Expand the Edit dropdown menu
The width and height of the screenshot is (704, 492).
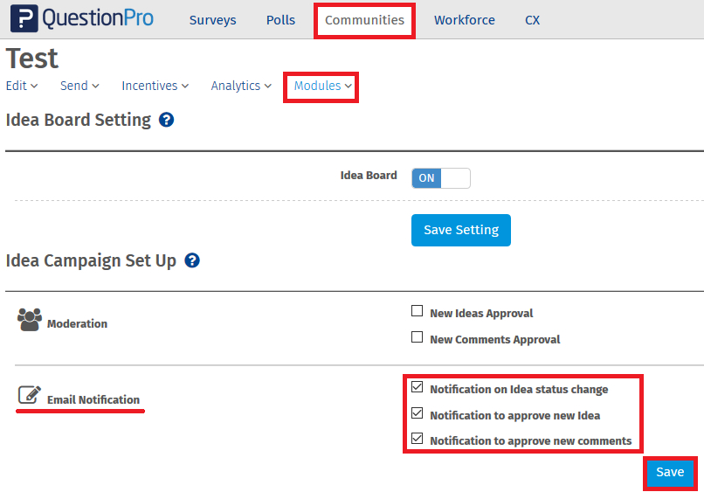tap(22, 86)
